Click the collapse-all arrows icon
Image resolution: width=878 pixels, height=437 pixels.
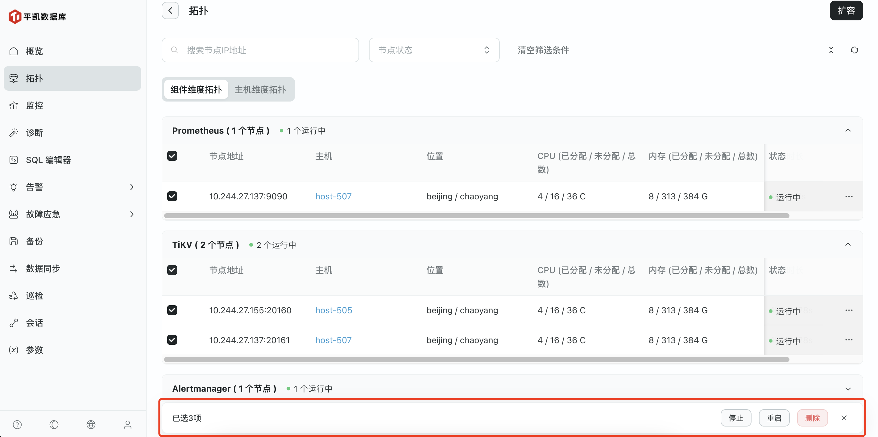tap(831, 50)
